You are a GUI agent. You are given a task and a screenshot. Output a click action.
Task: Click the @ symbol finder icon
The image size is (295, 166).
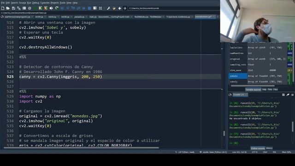29,8
